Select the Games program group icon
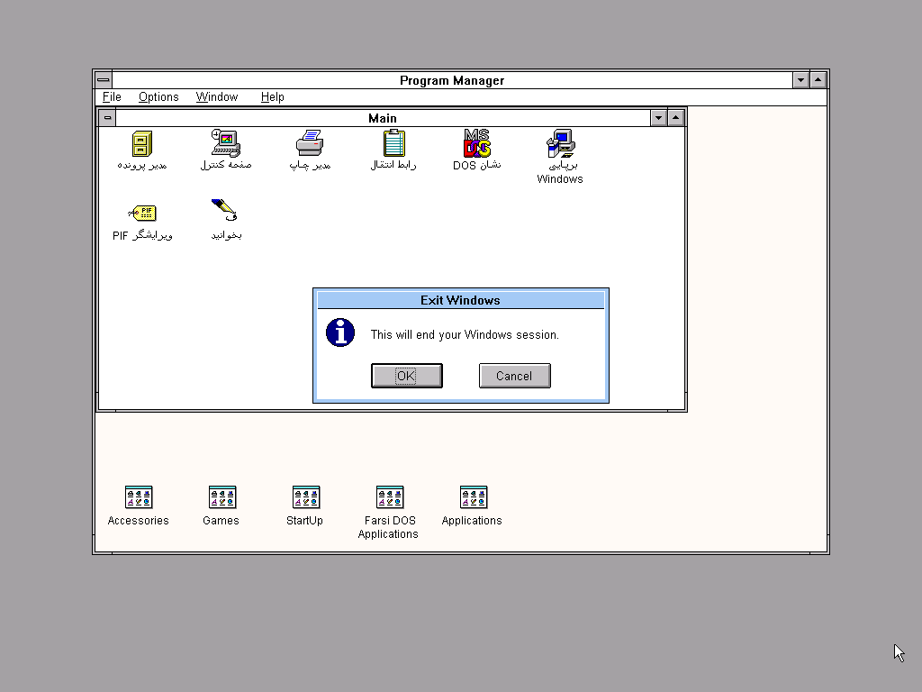The height and width of the screenshot is (692, 922). [221, 497]
